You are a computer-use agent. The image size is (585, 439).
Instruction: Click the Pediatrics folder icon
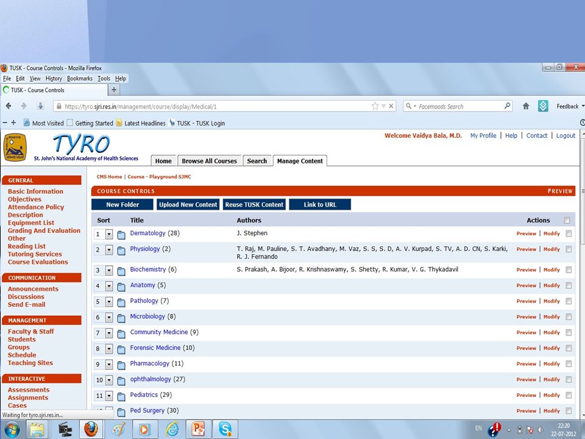(x=121, y=397)
